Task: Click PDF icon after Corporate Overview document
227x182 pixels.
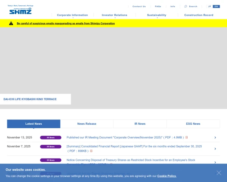Action: pos(187,137)
